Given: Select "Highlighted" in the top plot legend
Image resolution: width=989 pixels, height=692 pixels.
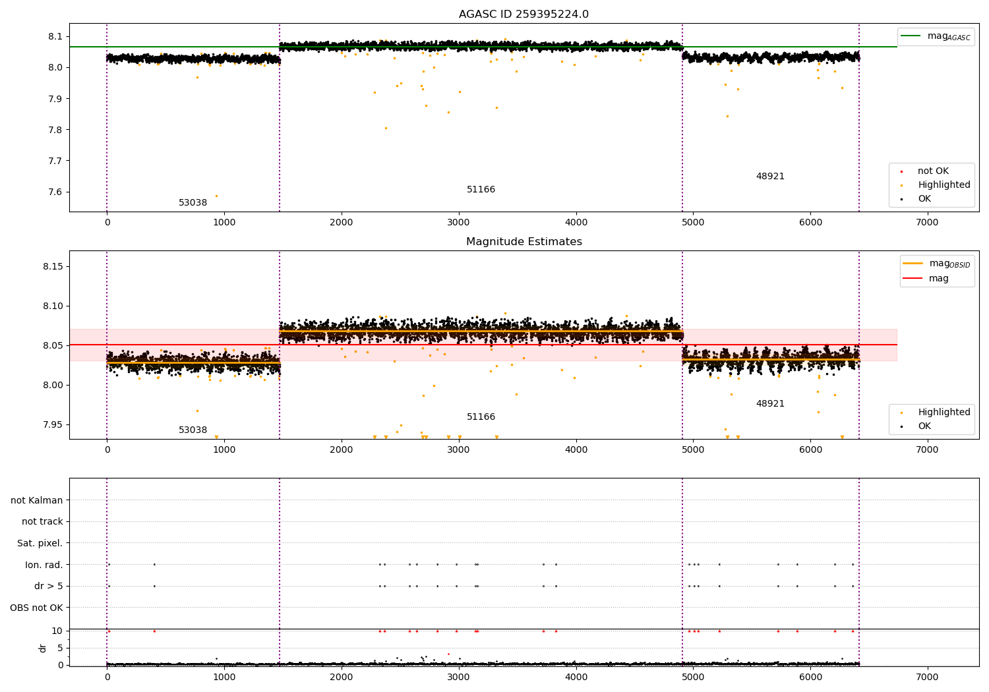Looking at the screenshot, I should 936,185.
